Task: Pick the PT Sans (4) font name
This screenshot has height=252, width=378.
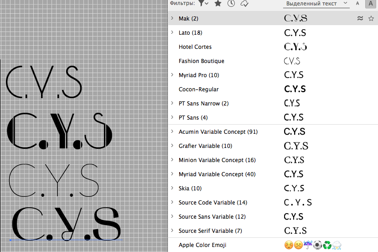Action: [x=193, y=117]
